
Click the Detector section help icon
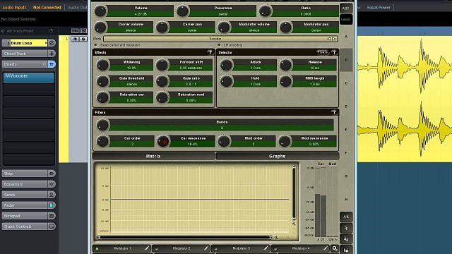tap(334, 52)
